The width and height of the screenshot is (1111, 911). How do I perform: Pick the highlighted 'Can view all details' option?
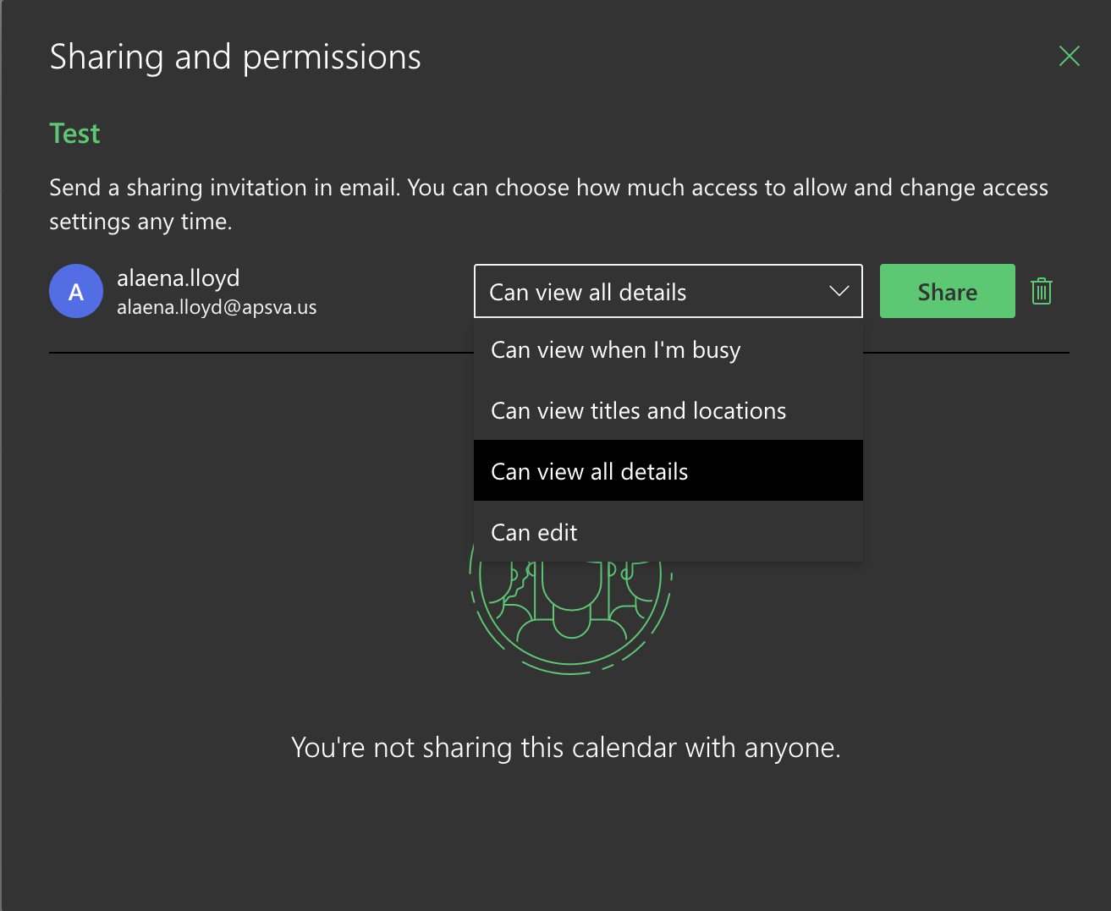pyautogui.click(x=590, y=472)
